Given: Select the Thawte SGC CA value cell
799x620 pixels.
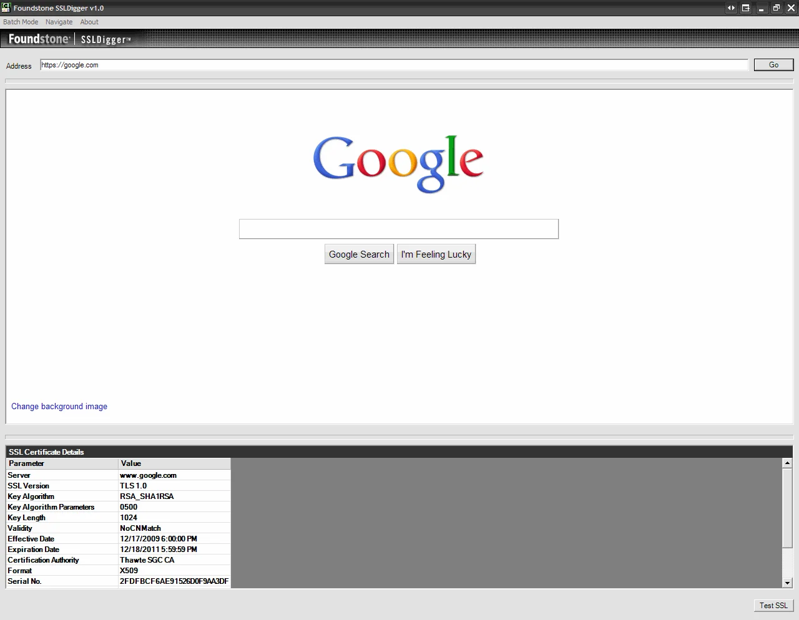Looking at the screenshot, I should (x=174, y=560).
